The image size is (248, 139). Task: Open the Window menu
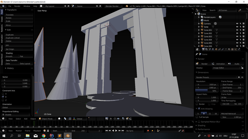pos(27,6)
